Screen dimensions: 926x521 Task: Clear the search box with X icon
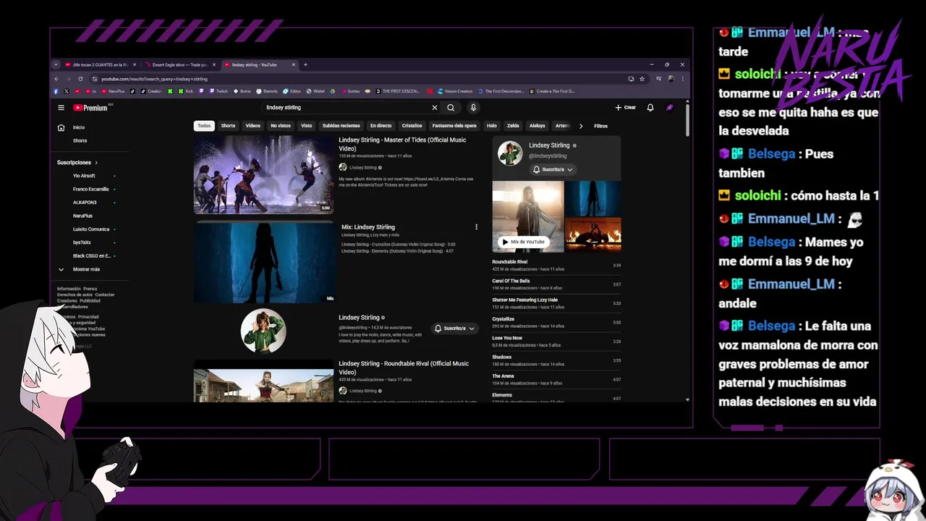pos(435,108)
